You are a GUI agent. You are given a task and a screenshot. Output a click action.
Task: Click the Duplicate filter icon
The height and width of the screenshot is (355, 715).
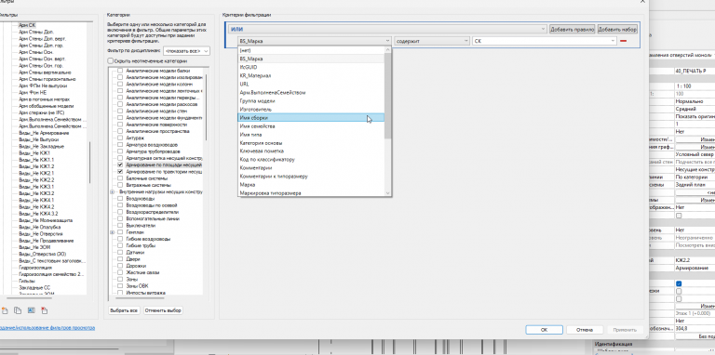click(x=18, y=310)
